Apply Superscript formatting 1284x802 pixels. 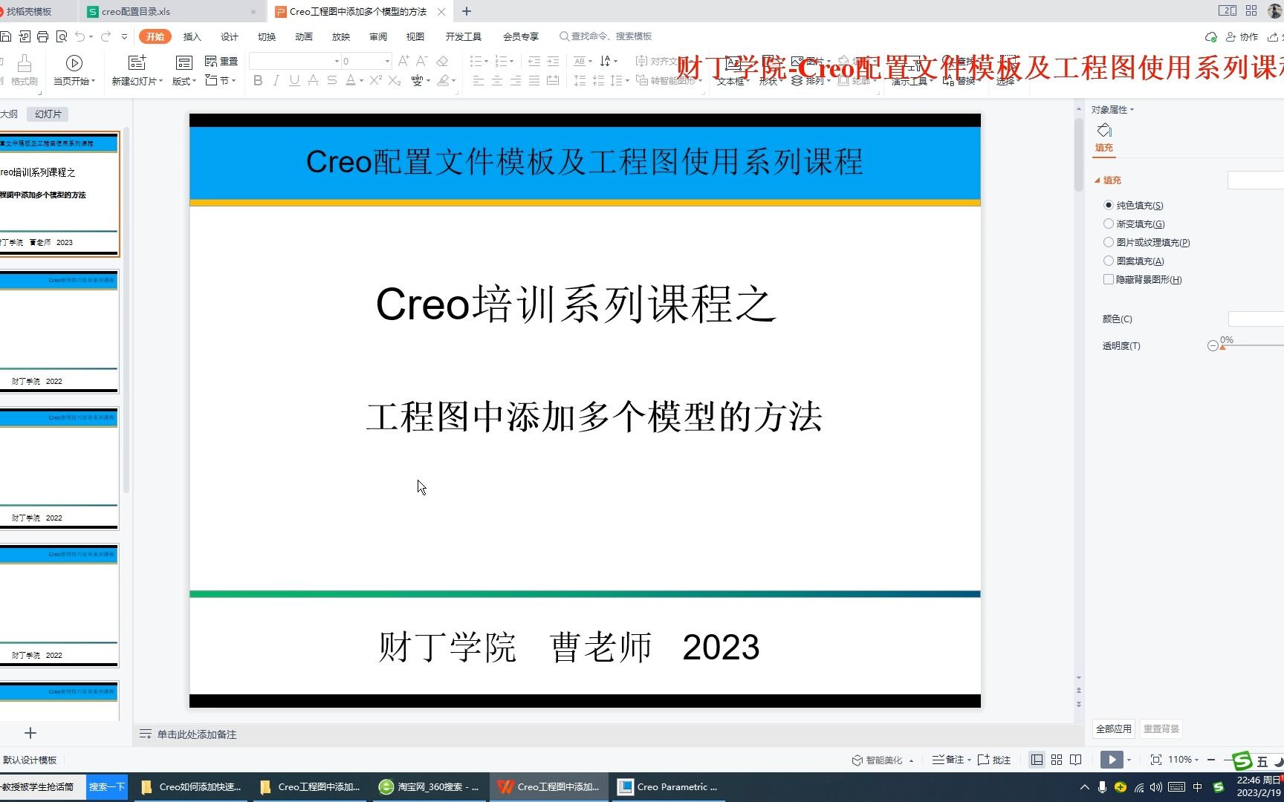click(376, 80)
